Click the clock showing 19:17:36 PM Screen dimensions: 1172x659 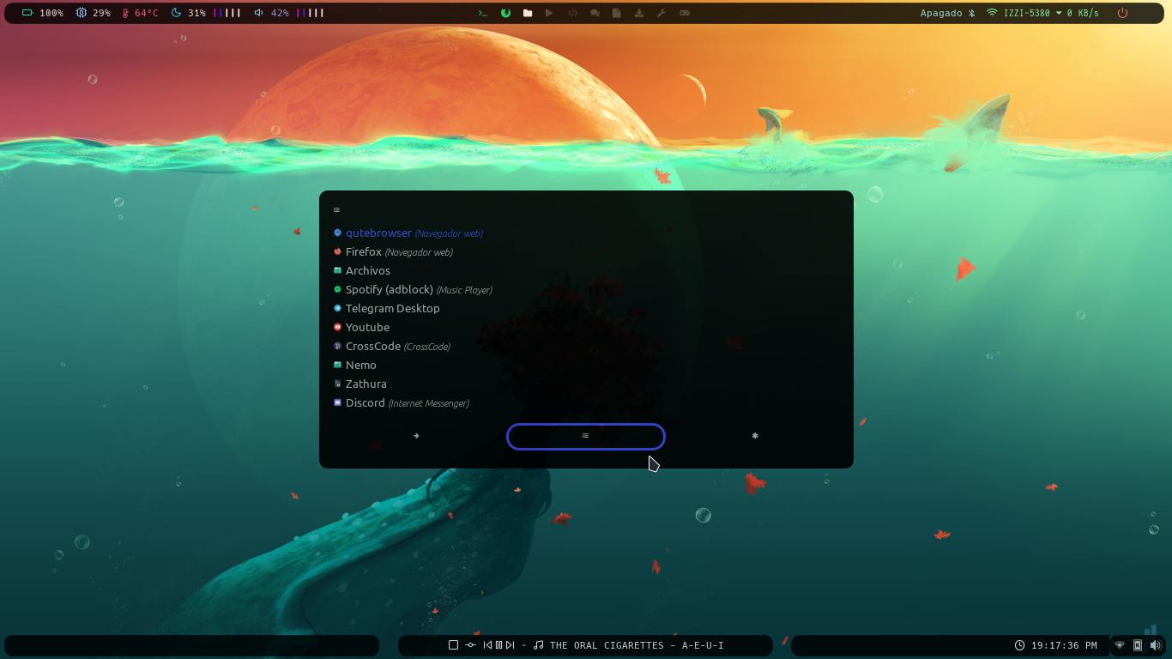click(1055, 645)
